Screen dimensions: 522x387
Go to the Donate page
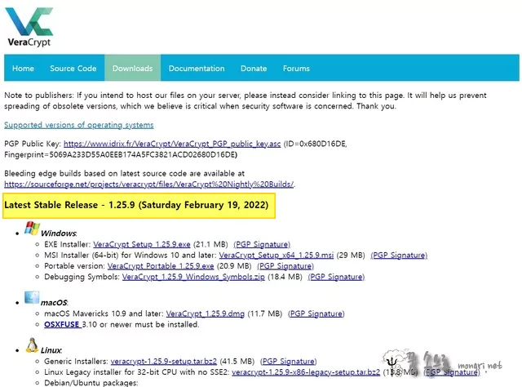click(254, 69)
